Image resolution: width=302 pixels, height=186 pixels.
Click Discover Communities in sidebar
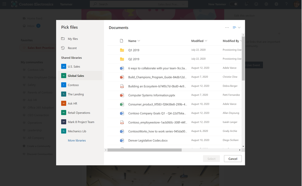(40, 154)
